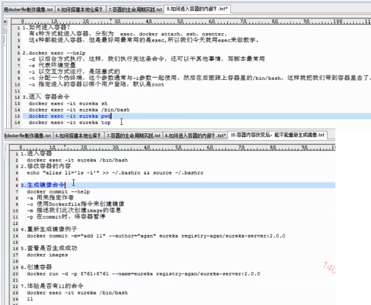371x305 pixels.
Task: Click the 'll' line in lower editor
Action: pyautogui.click(x=30, y=299)
